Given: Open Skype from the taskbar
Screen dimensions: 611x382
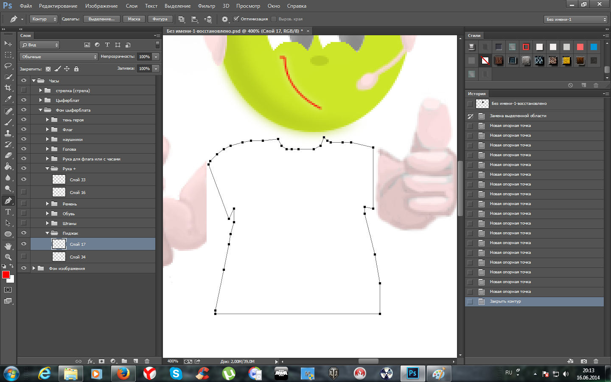Looking at the screenshot, I should (176, 374).
